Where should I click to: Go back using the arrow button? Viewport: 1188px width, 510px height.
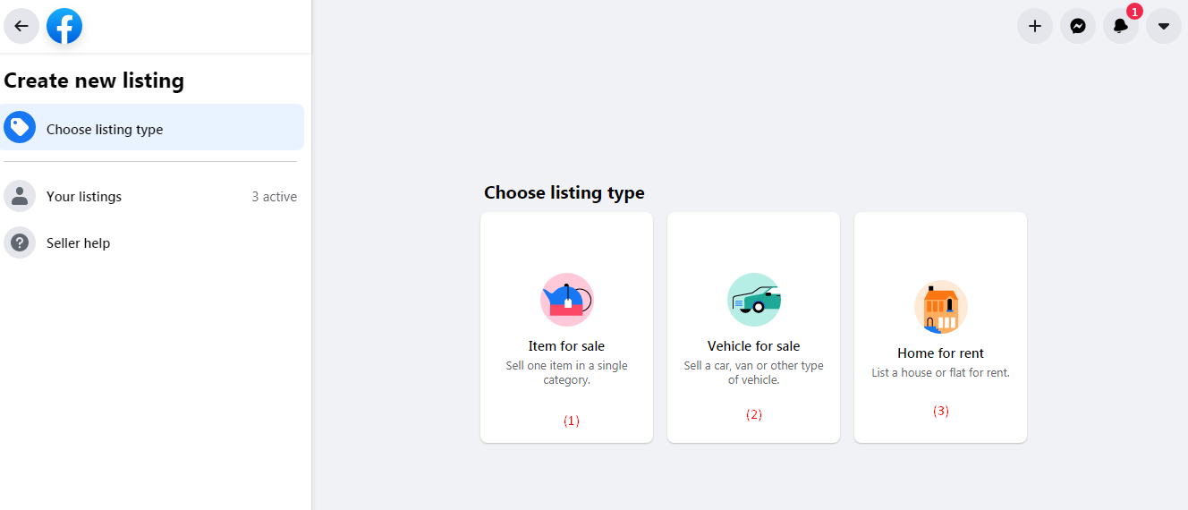[21, 26]
